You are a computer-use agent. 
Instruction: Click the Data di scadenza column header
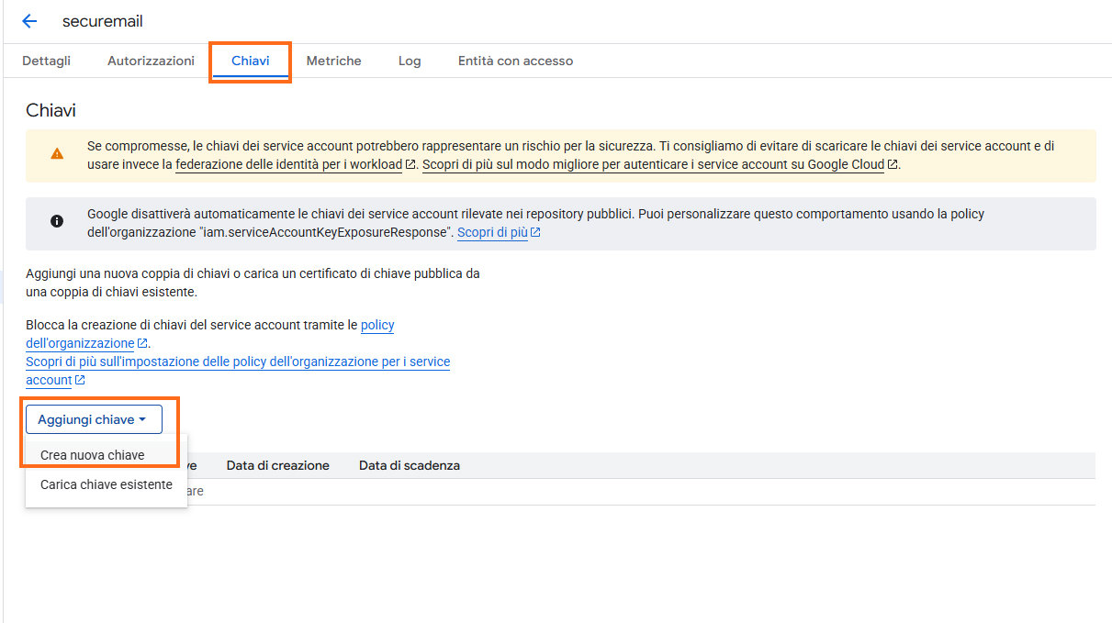click(409, 465)
